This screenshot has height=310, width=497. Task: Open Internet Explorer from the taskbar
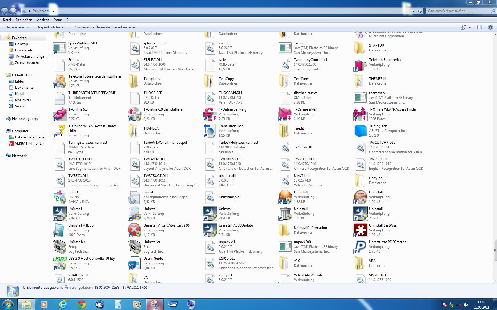pyautogui.click(x=63, y=304)
